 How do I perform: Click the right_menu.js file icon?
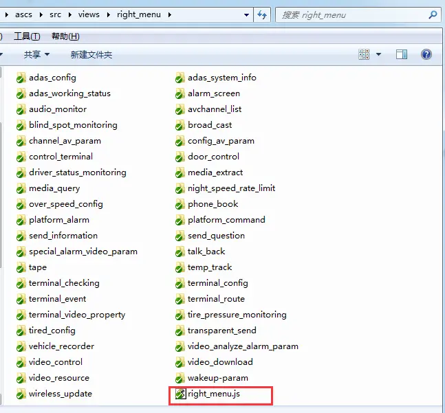pos(180,394)
